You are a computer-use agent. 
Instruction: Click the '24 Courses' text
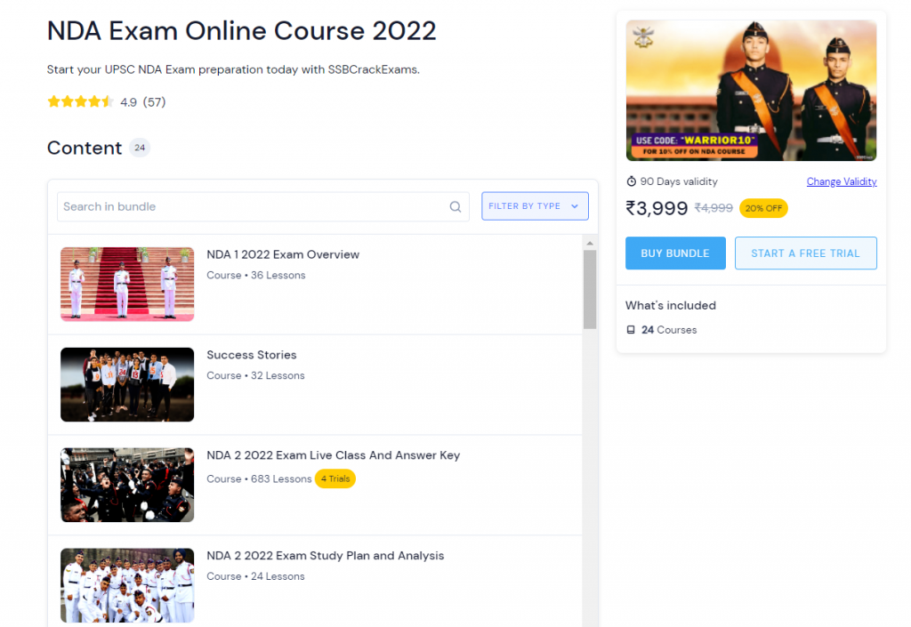(x=669, y=330)
